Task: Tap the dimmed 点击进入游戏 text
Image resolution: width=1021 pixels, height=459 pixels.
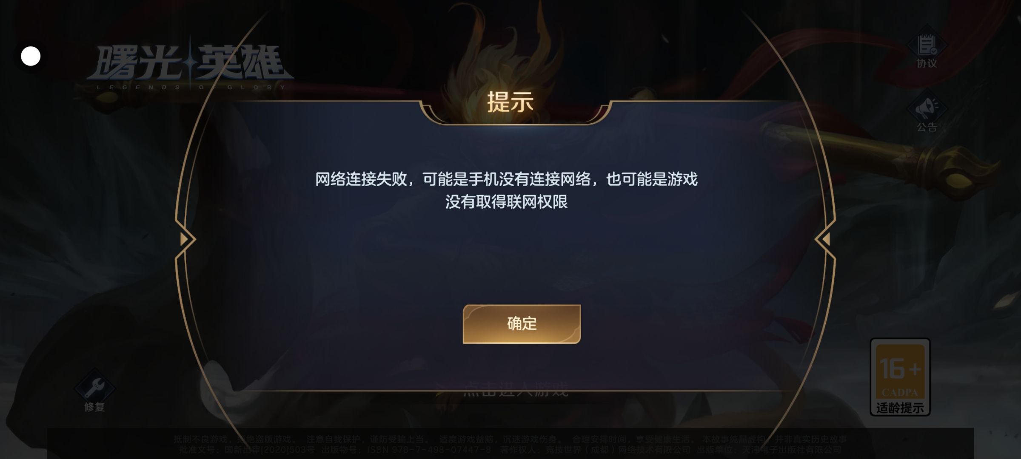Action: point(516,389)
